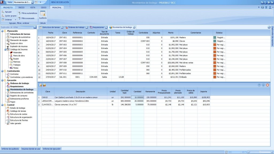The image size is (274, 154).
Task: Collapse the Planeación tree node
Action: 2,31
